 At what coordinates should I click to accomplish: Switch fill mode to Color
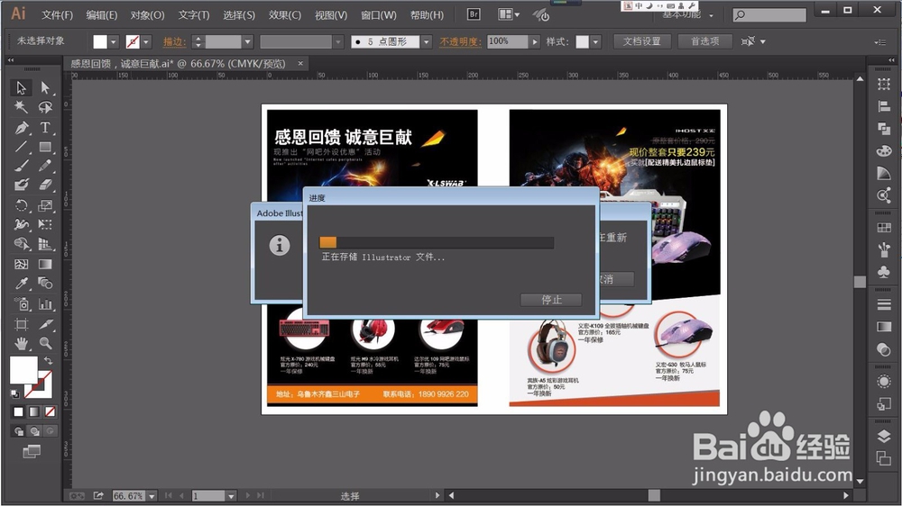(x=18, y=411)
